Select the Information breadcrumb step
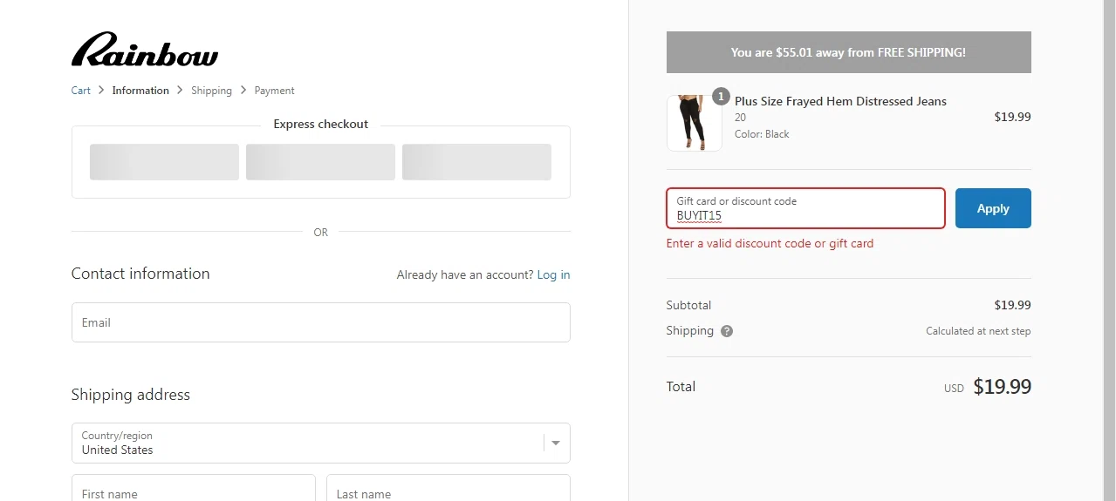The width and height of the screenshot is (1116, 501). point(140,91)
